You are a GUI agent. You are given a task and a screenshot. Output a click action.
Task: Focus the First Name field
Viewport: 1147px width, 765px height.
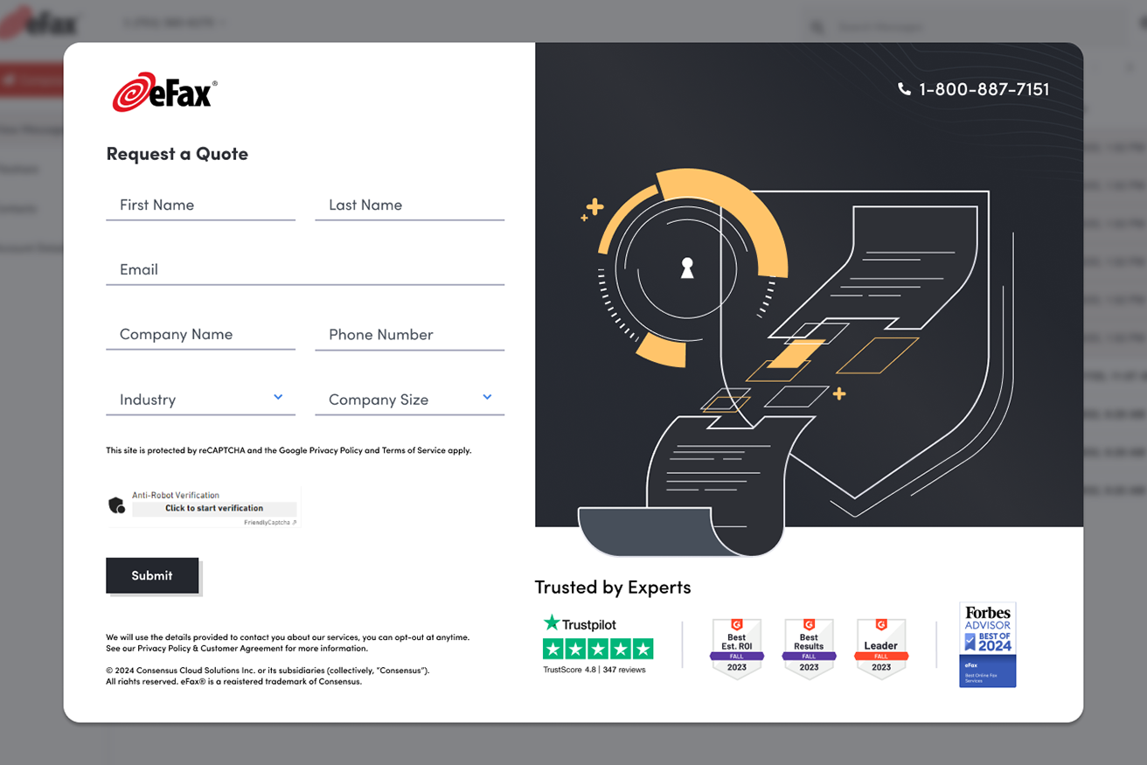(200, 205)
